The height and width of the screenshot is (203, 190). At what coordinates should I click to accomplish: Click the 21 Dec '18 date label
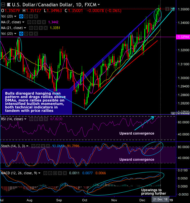tap(160, 199)
